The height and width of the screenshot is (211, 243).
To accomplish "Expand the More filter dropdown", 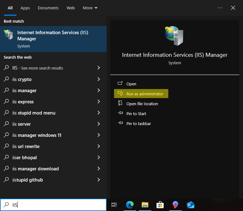I will tap(90, 8).
